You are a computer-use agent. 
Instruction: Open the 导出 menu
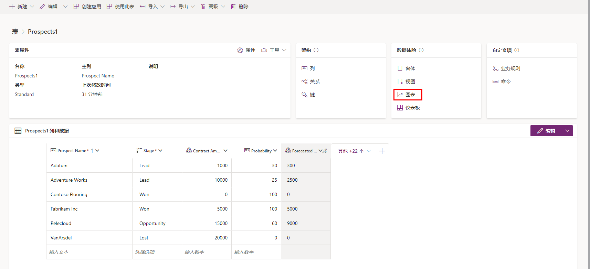click(179, 7)
